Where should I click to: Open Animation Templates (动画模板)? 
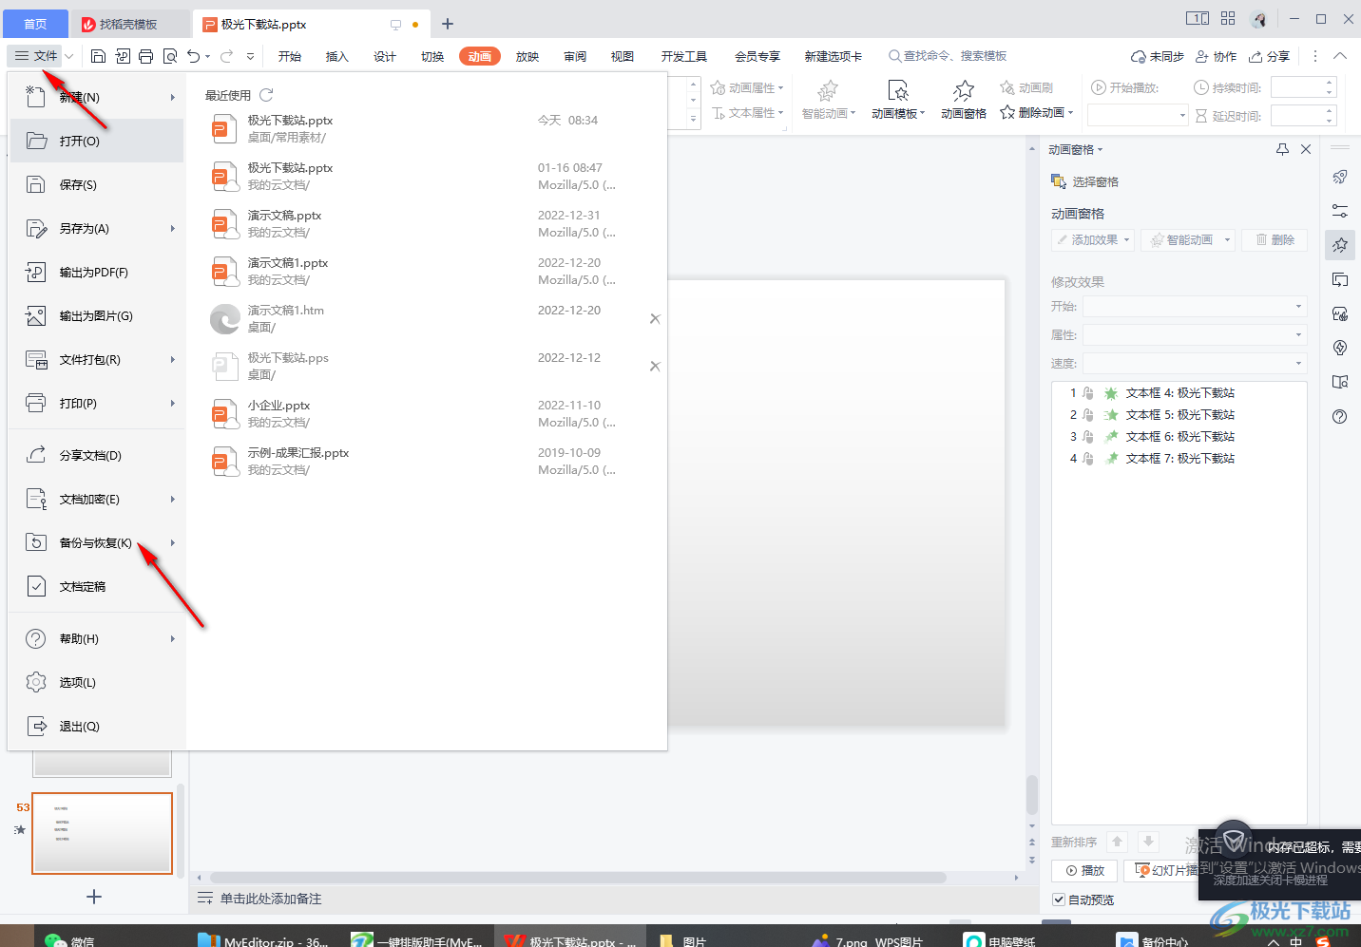(898, 100)
